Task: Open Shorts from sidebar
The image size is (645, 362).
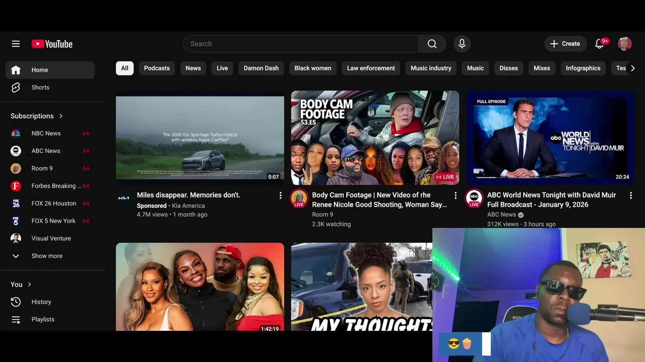Action: pos(50,87)
